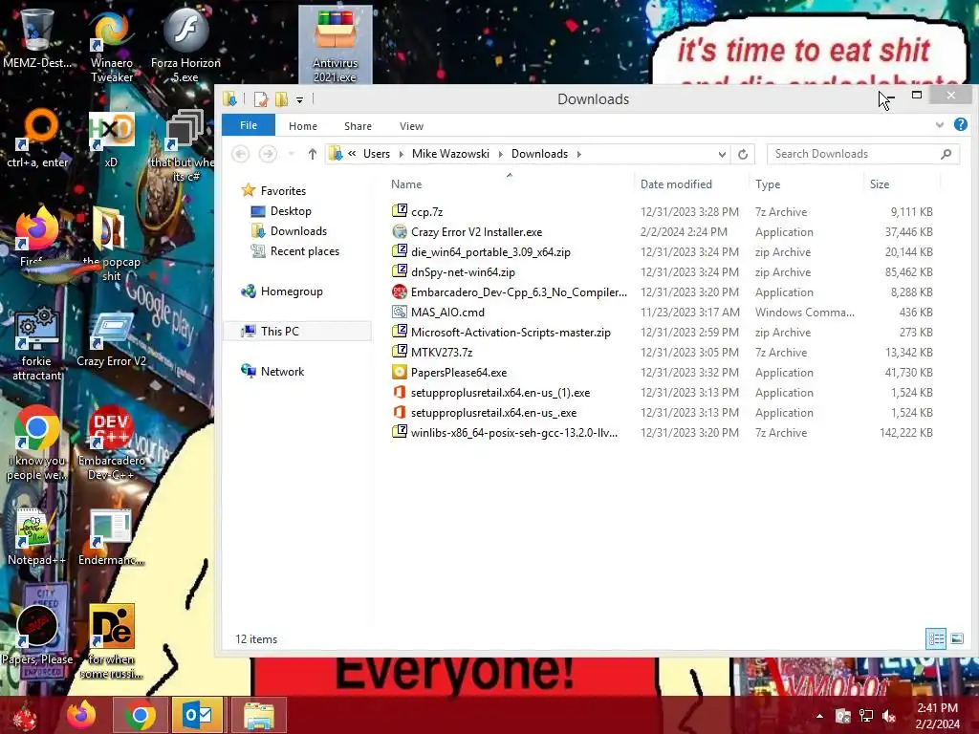
Task: Select Homegroup in the navigation pane
Action: point(292,291)
